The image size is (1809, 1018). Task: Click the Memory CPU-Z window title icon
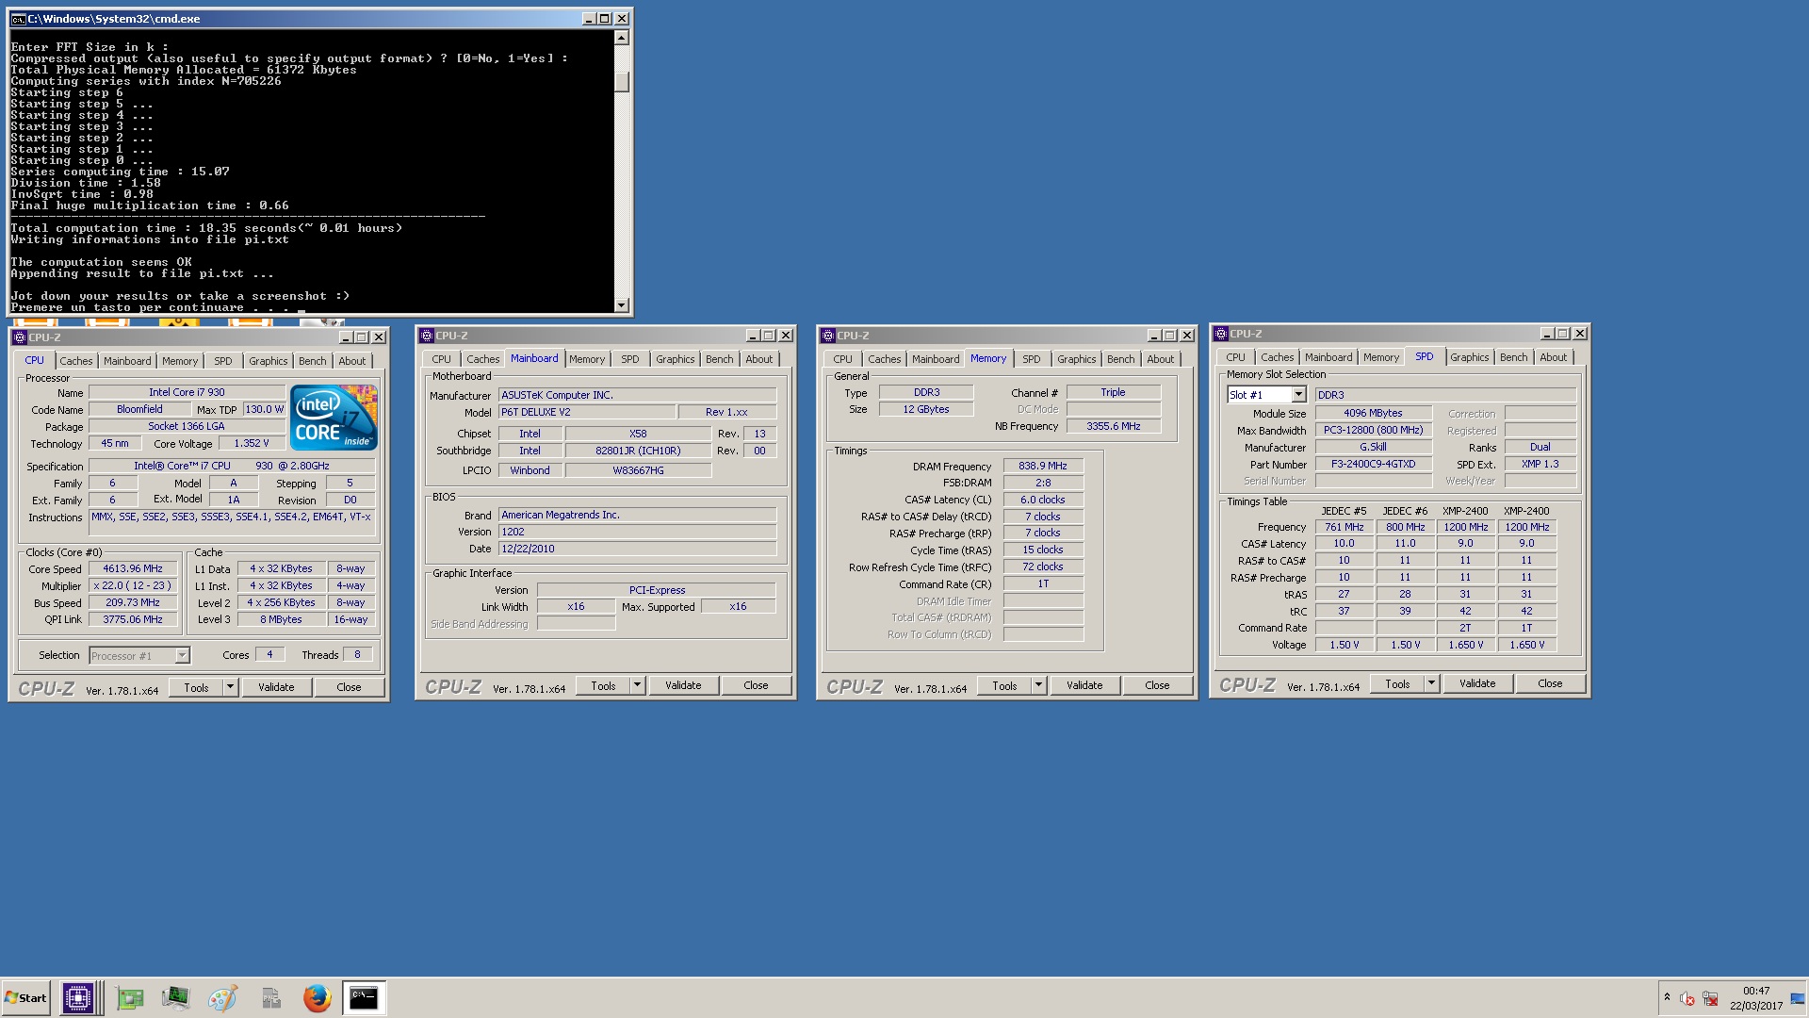click(828, 336)
